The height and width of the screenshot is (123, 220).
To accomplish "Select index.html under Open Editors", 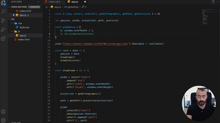I will tap(25, 11).
